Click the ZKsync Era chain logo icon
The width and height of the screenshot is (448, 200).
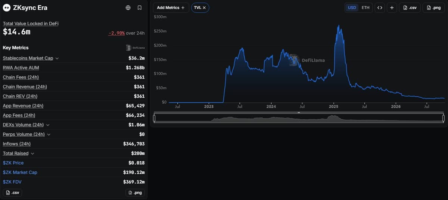click(7, 7)
